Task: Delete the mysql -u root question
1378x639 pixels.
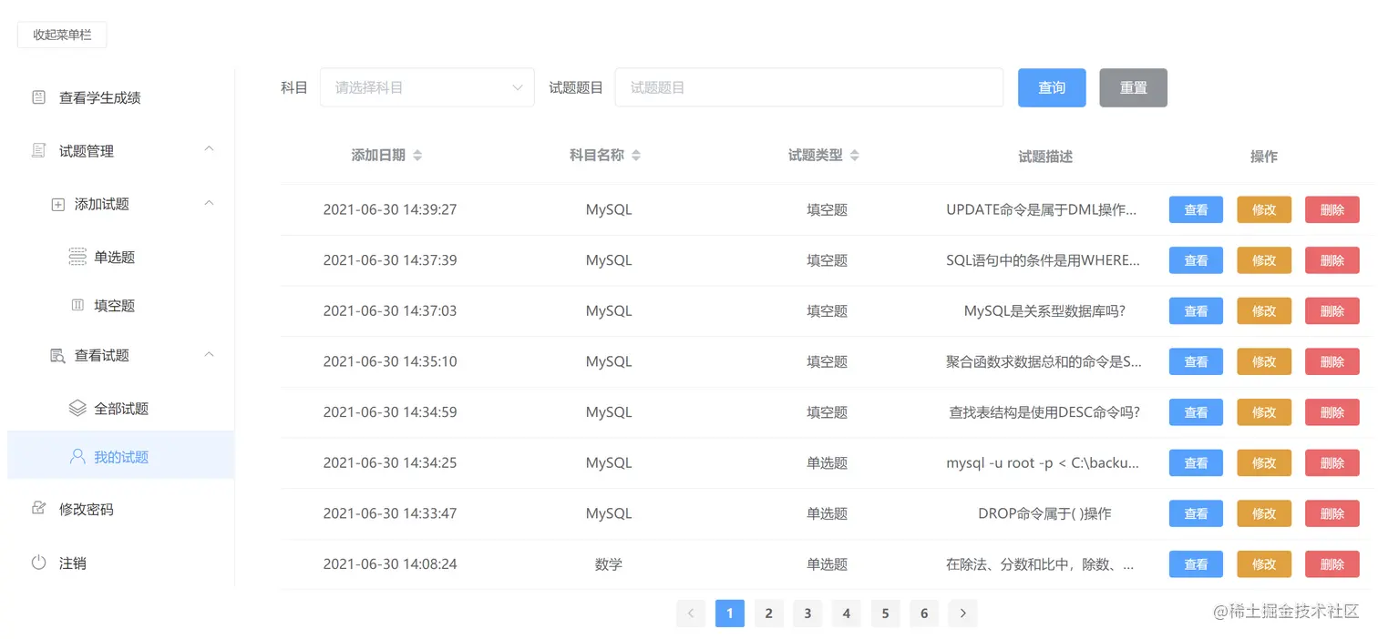Action: 1332,462
